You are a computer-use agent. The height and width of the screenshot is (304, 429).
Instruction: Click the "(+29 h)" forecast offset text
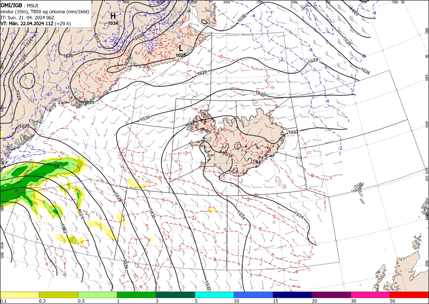pos(63,24)
